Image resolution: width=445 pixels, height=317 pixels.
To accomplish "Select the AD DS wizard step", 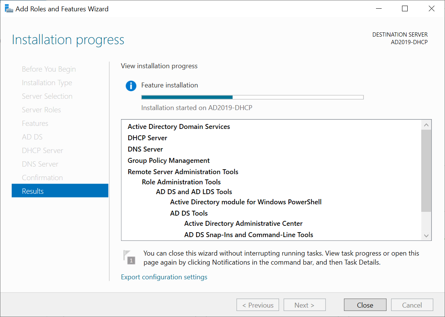I will pos(32,137).
